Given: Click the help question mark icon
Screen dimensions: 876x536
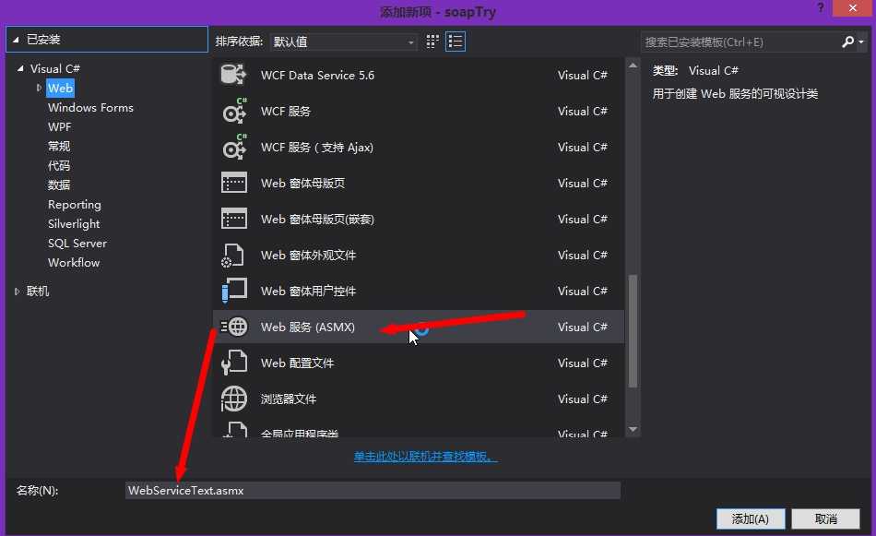Looking at the screenshot, I should point(820,7).
